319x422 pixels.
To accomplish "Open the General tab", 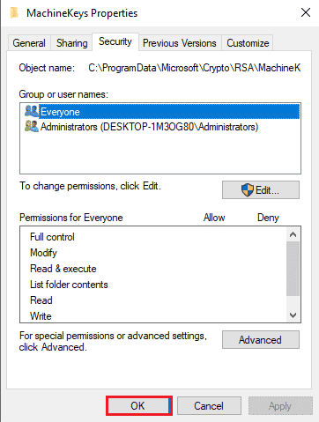I will click(x=29, y=43).
